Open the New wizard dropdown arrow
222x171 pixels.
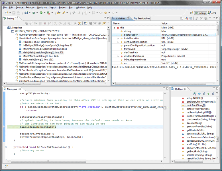[10, 13]
